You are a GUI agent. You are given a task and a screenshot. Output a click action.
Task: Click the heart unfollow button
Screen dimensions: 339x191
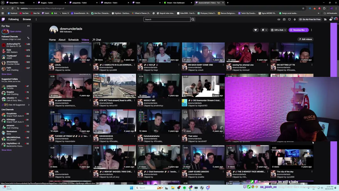tap(256, 30)
